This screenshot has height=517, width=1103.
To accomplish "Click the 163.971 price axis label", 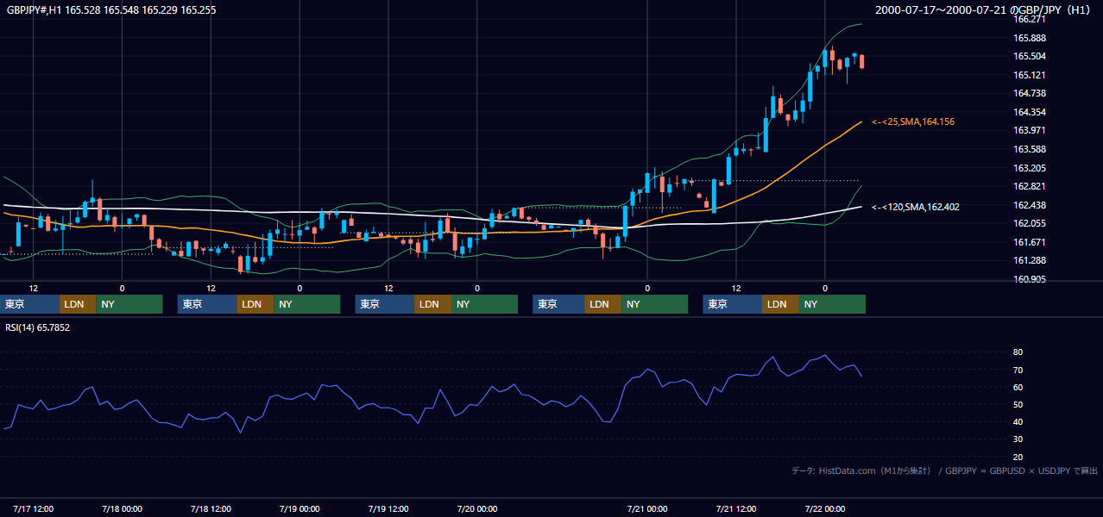I will pyautogui.click(x=1030, y=130).
